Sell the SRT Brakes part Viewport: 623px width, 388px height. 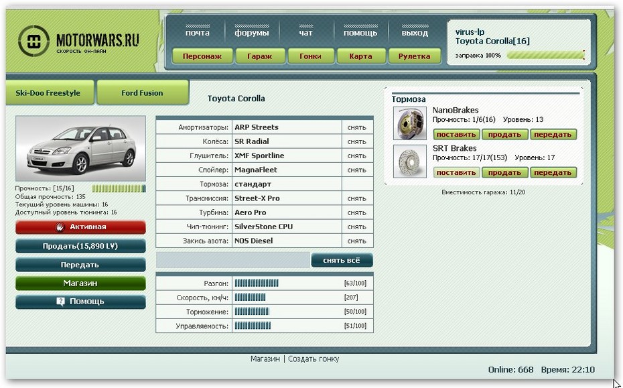pyautogui.click(x=504, y=172)
